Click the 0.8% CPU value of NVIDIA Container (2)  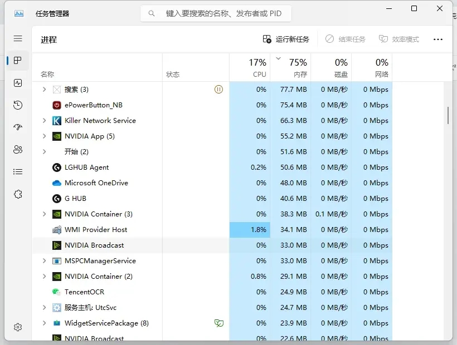point(259,277)
